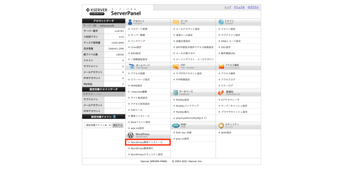
Task: Open Xアクセラレータ
Action: coord(230,100)
